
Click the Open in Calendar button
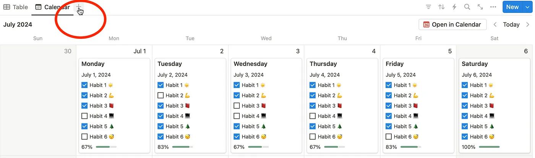click(x=452, y=24)
